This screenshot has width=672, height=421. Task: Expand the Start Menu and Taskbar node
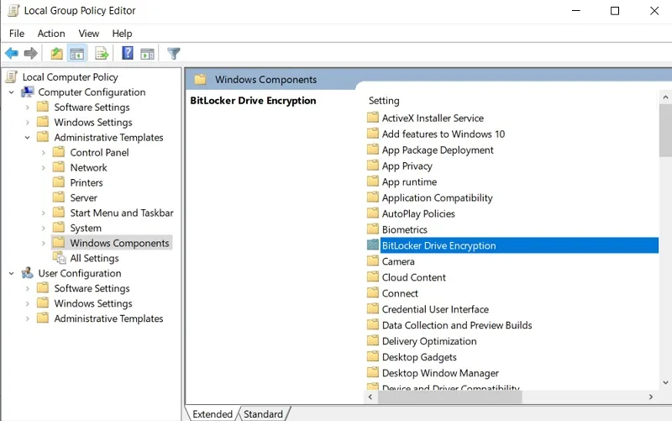pos(44,213)
